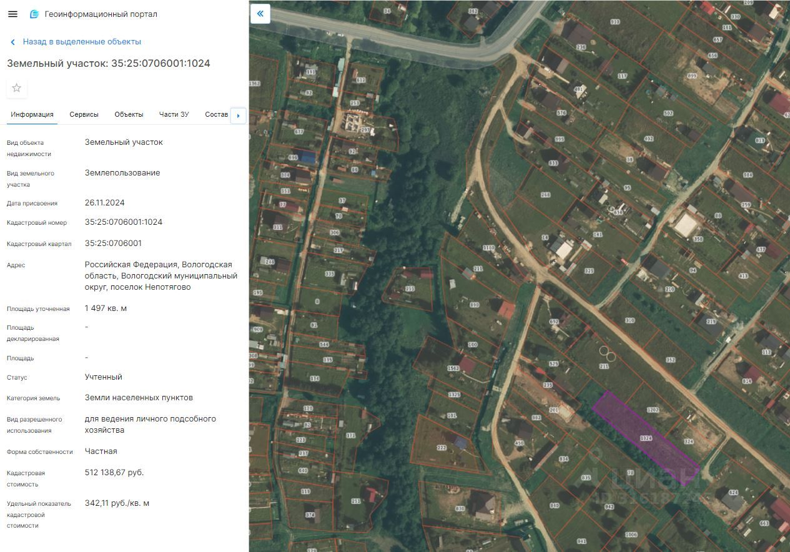Click the 'Геоинформационный портал' header title
The width and height of the screenshot is (790, 552).
pos(101,14)
